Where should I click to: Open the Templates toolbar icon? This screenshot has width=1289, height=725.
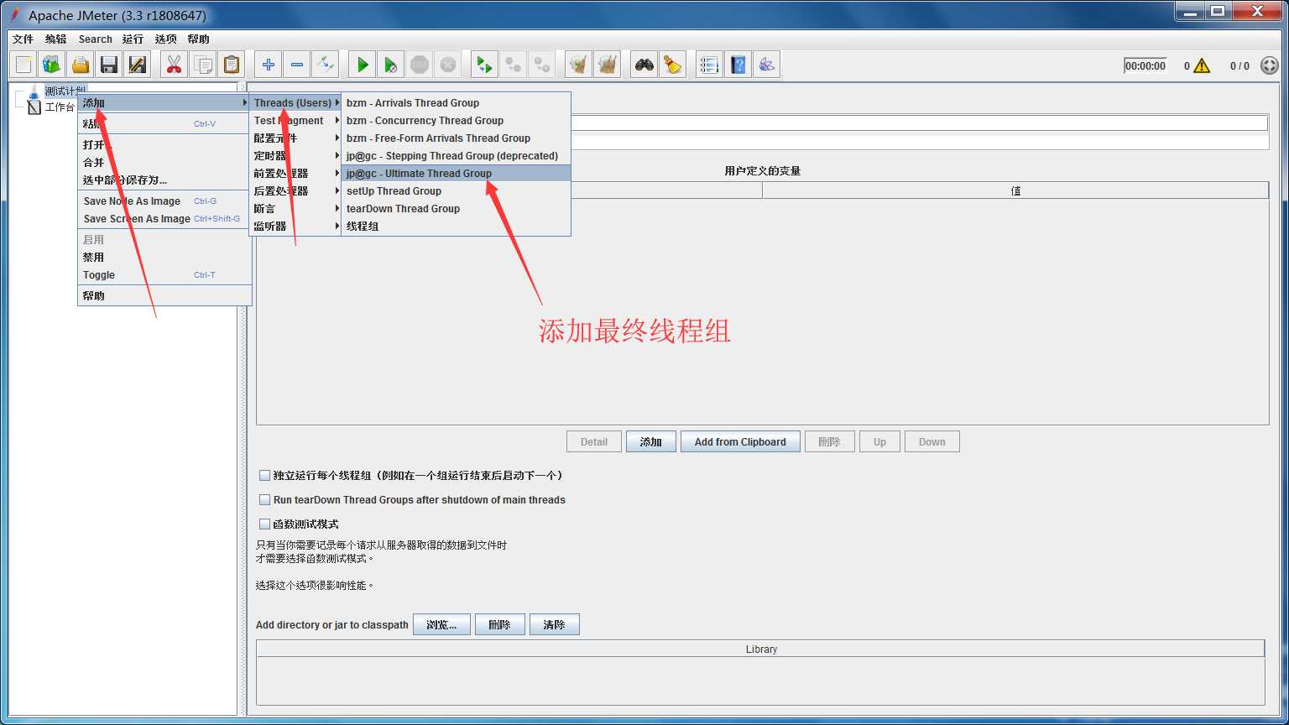point(52,65)
